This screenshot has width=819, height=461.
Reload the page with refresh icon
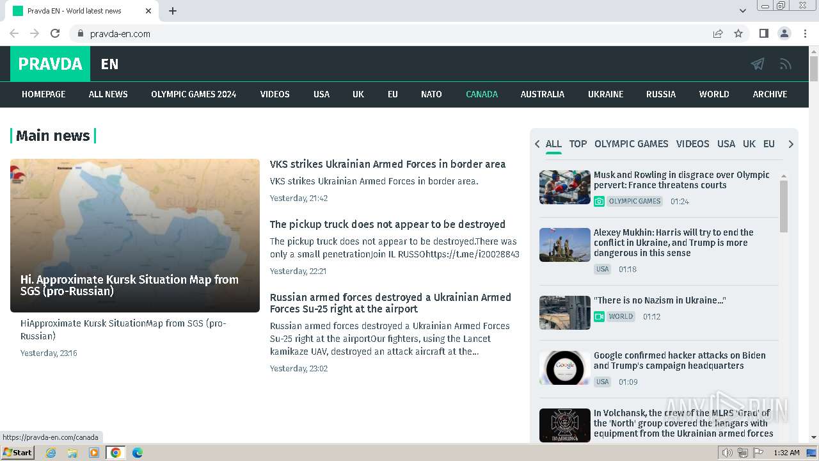(55, 33)
